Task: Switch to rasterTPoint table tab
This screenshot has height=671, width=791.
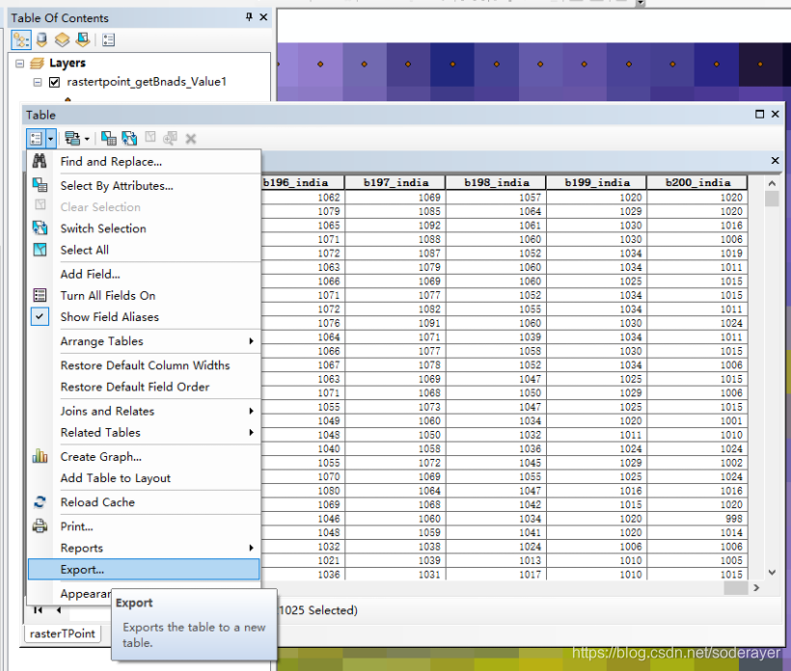Action: (63, 633)
